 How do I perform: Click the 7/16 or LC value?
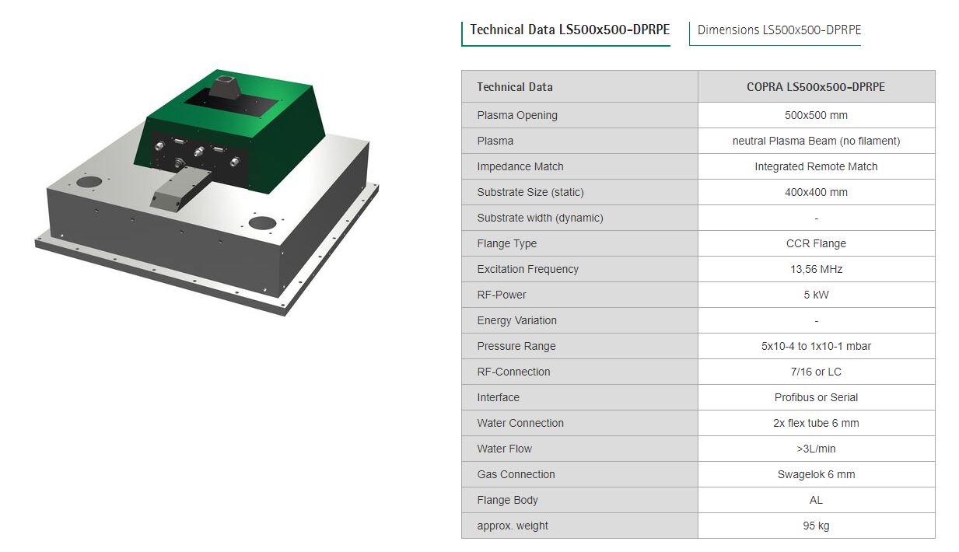point(815,372)
